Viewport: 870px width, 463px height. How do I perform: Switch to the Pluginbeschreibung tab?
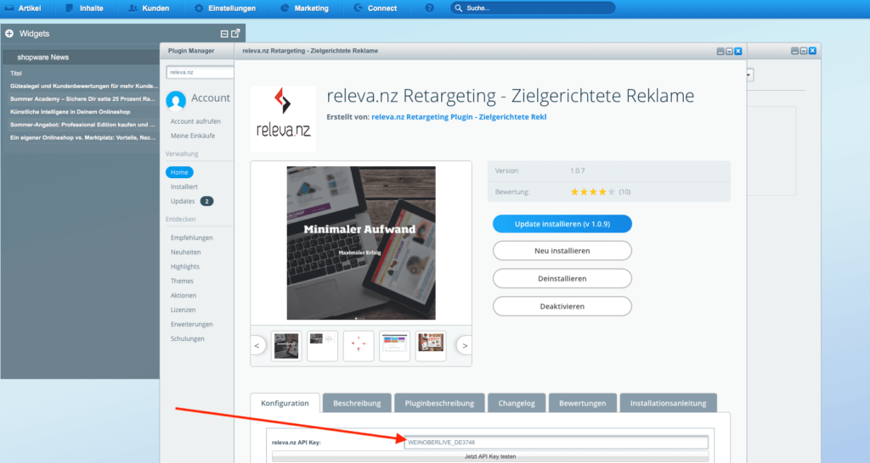(439, 403)
